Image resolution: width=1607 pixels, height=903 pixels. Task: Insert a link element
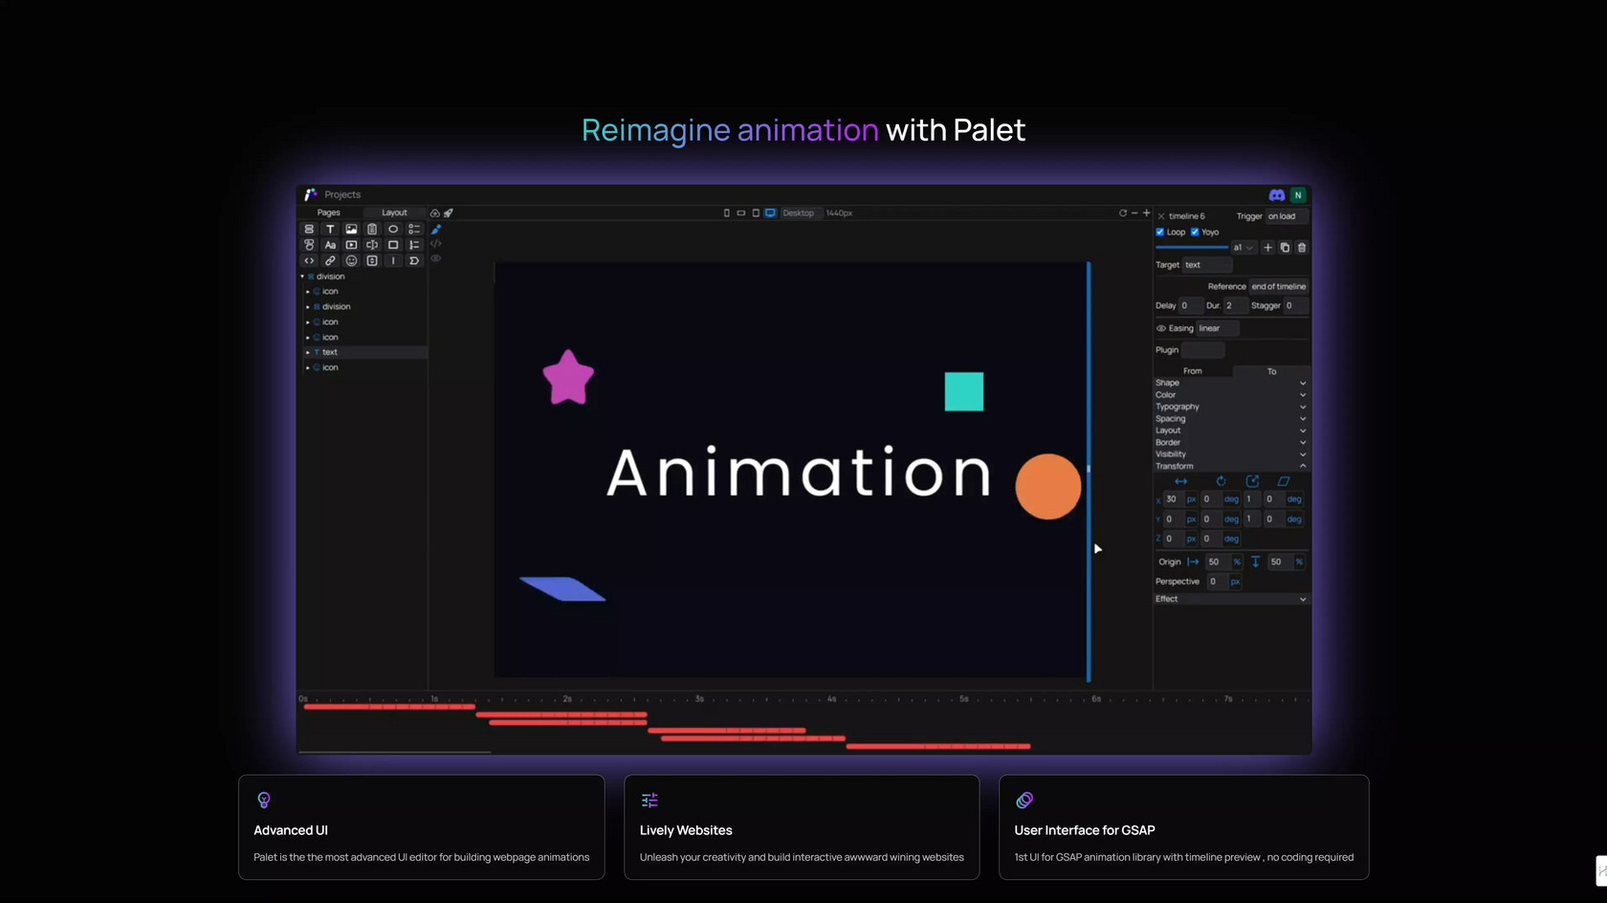(x=330, y=260)
